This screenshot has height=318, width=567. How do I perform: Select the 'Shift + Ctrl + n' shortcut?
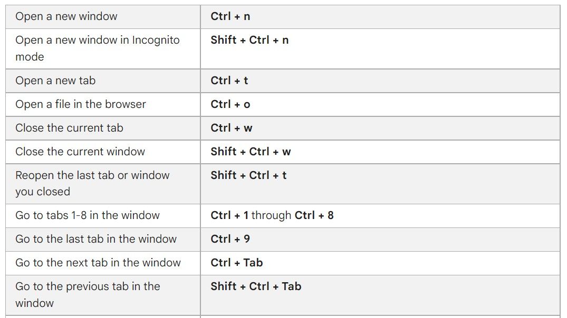[249, 40]
